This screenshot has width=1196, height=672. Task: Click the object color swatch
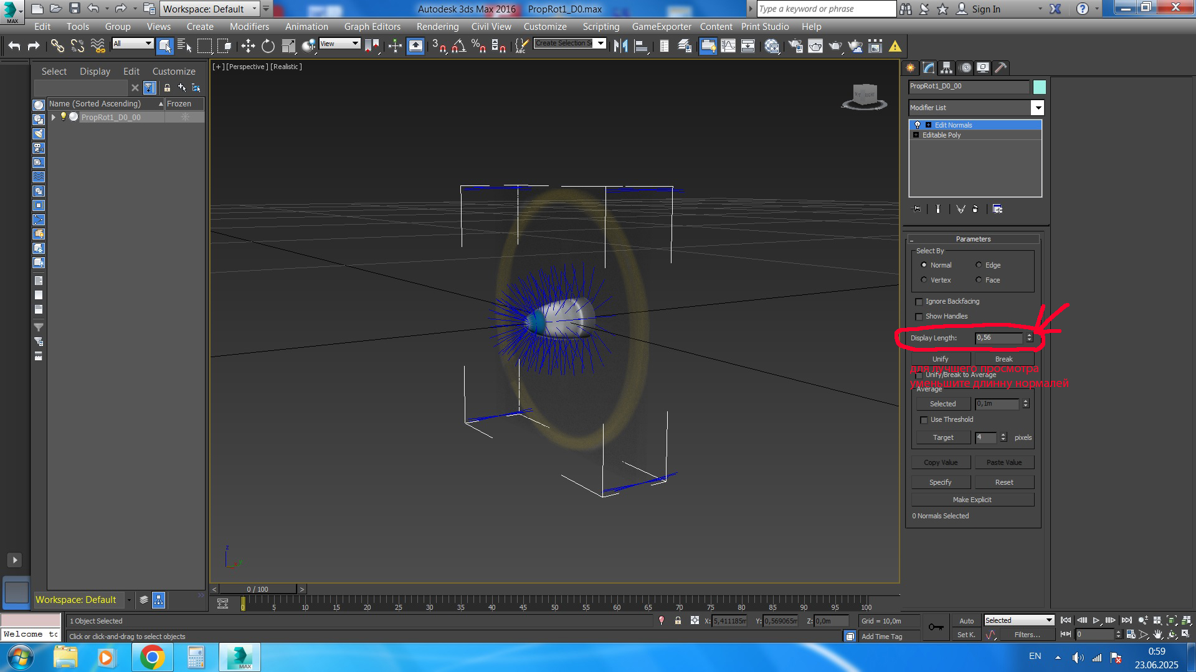(1039, 87)
